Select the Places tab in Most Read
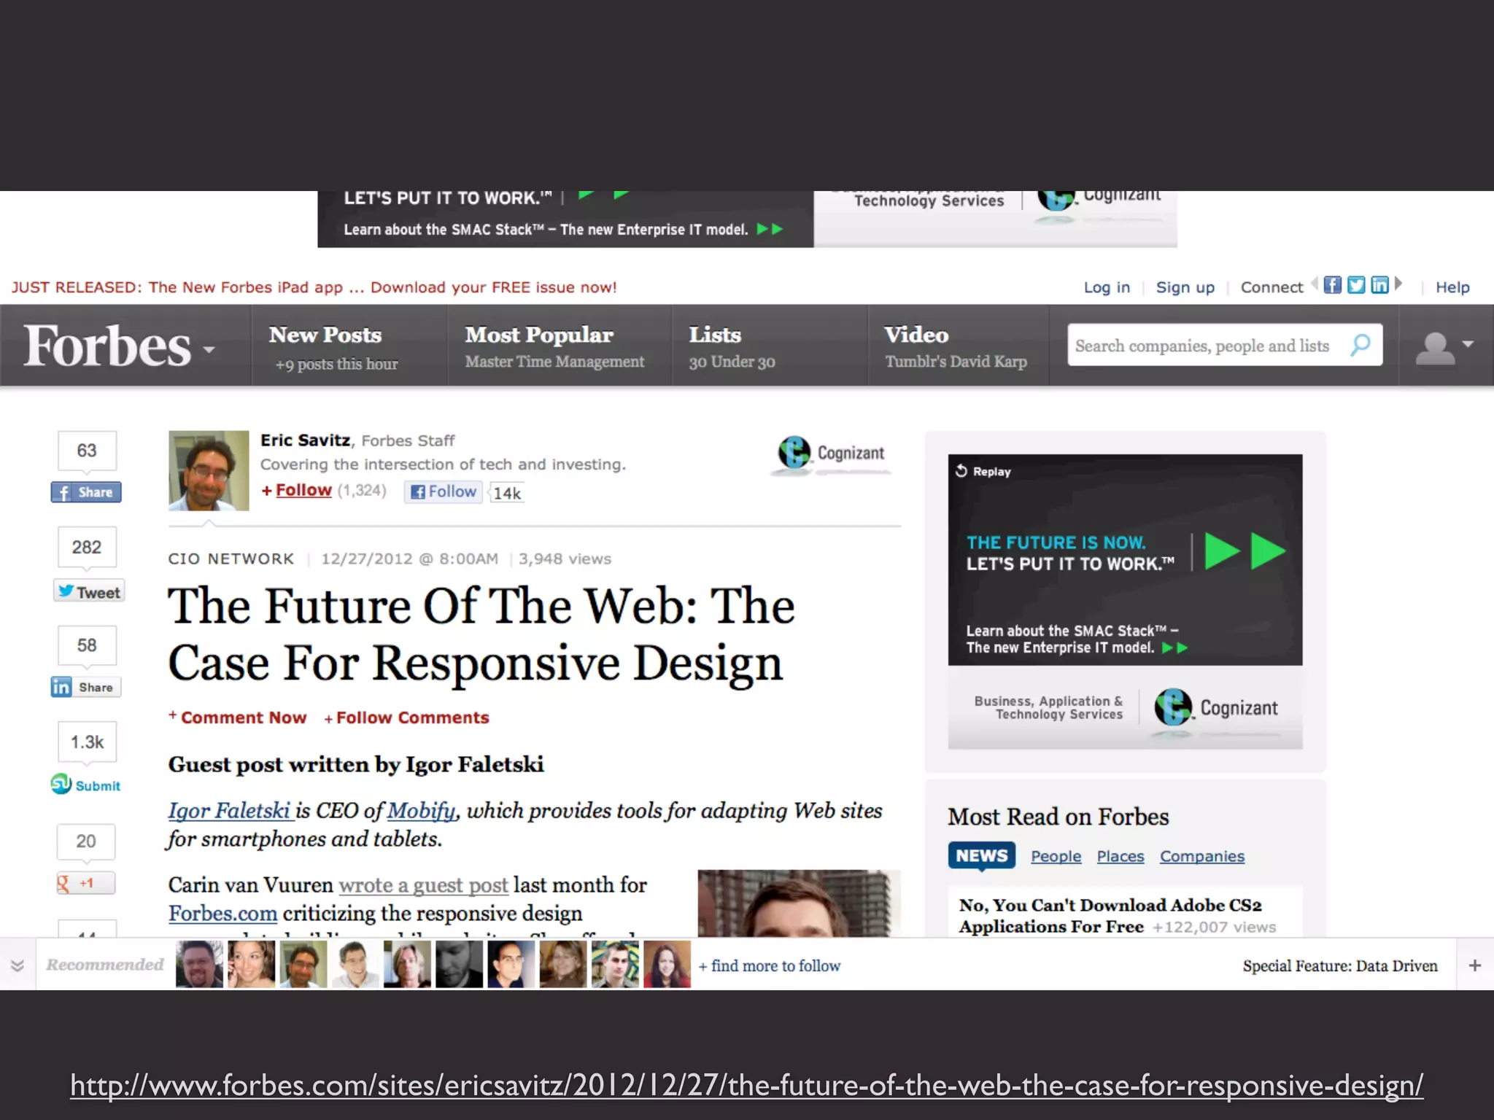Viewport: 1494px width, 1120px height. [1120, 856]
